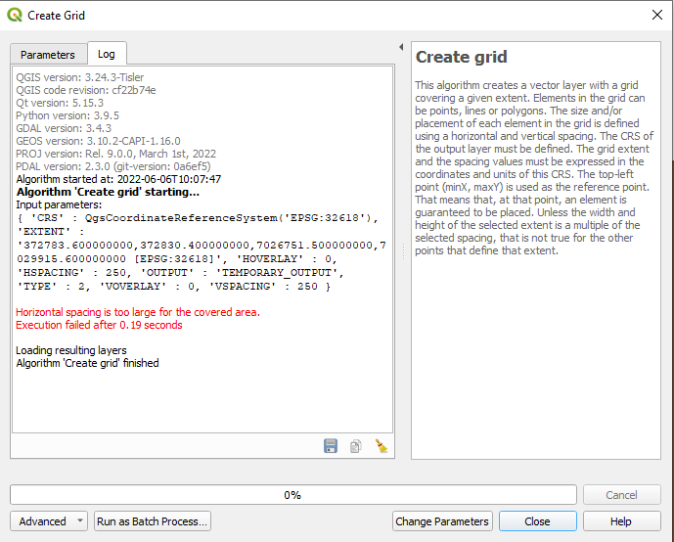The width and height of the screenshot is (674, 542).
Task: Open the Advanced dropdown menu
Action: coord(49,521)
